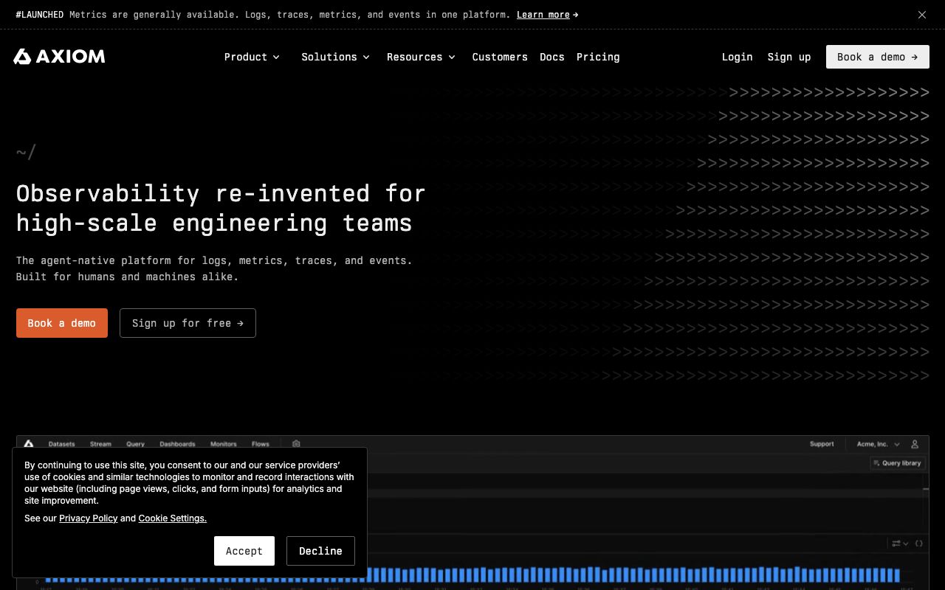Dismiss the #LAUNCHED announcement banner
The height and width of the screenshot is (590, 945).
(921, 15)
